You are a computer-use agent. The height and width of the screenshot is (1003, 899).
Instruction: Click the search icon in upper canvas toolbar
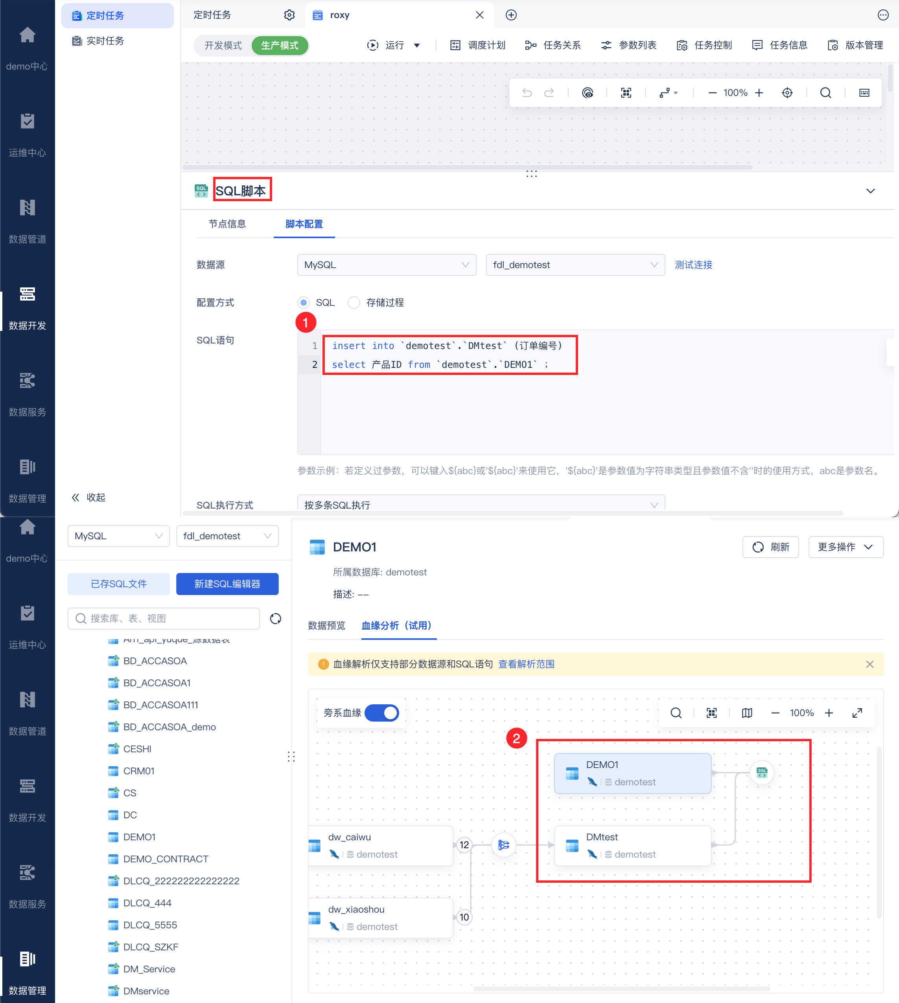click(x=825, y=93)
